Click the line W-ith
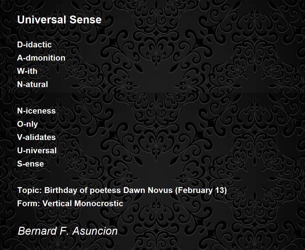 point(27,71)
